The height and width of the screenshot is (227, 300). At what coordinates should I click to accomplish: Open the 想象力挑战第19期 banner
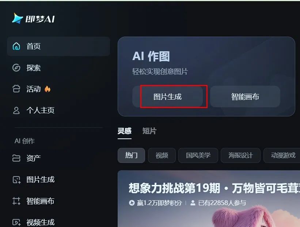click(209, 198)
